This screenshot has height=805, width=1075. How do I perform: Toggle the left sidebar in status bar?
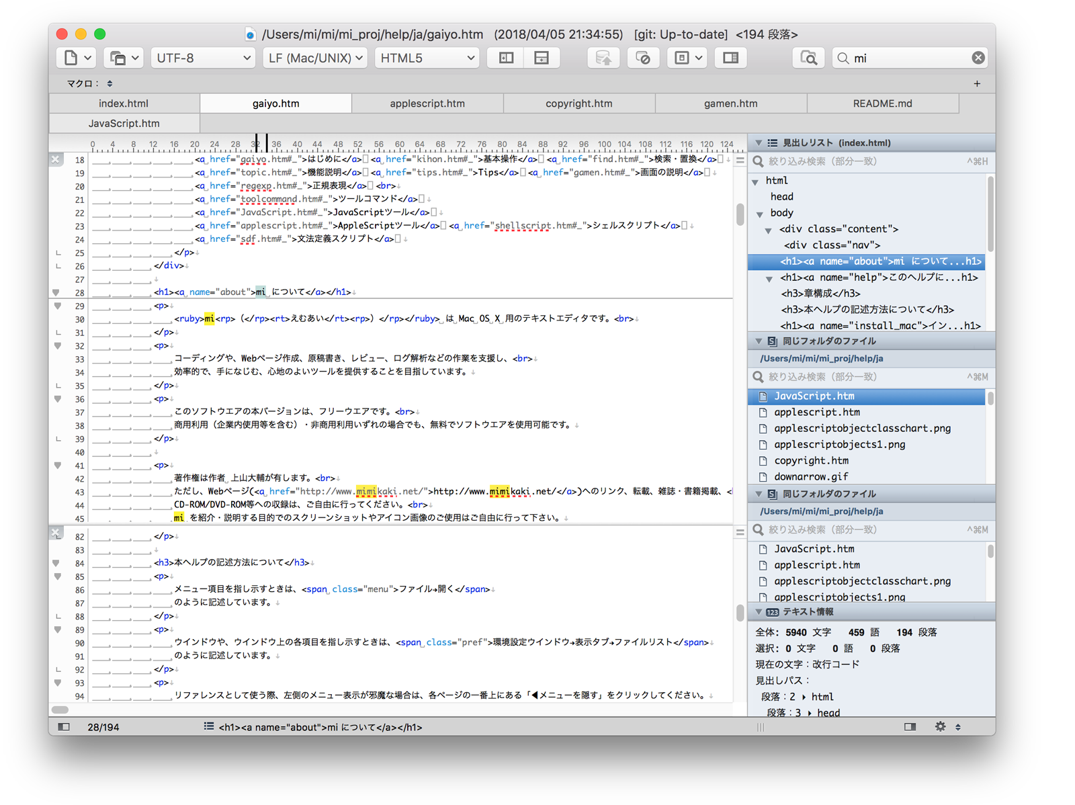[64, 726]
